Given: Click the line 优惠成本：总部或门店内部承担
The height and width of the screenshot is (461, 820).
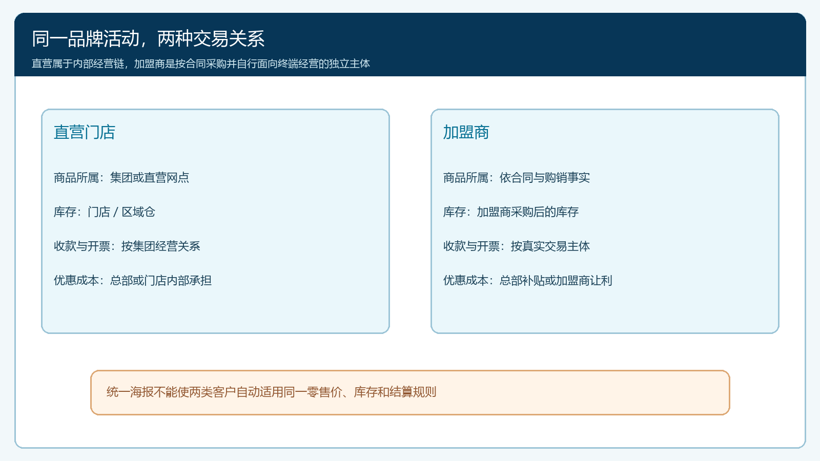Looking at the screenshot, I should pyautogui.click(x=133, y=281).
